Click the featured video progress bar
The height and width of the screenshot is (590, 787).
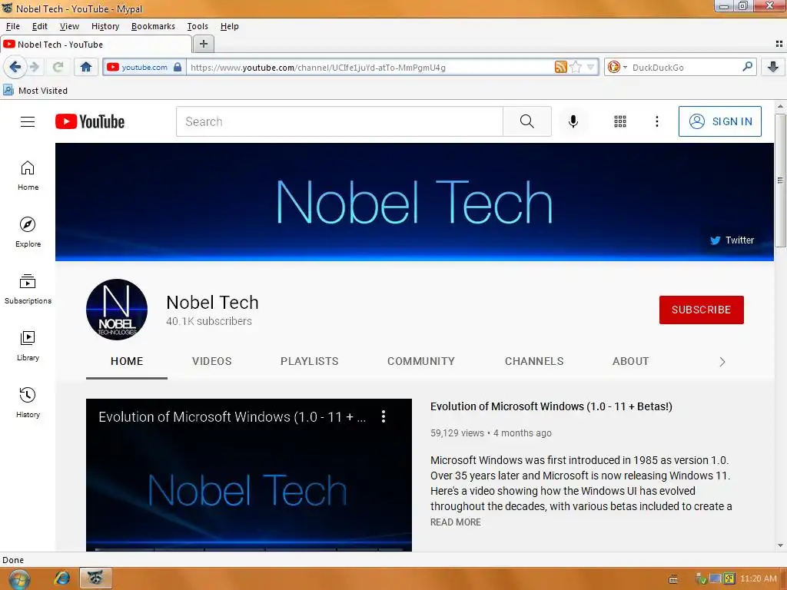coord(249,549)
